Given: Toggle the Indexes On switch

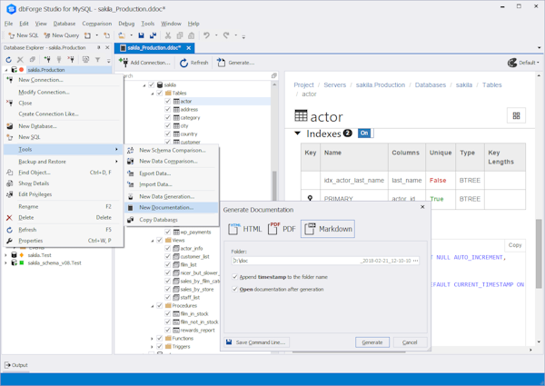Looking at the screenshot, I should point(365,134).
